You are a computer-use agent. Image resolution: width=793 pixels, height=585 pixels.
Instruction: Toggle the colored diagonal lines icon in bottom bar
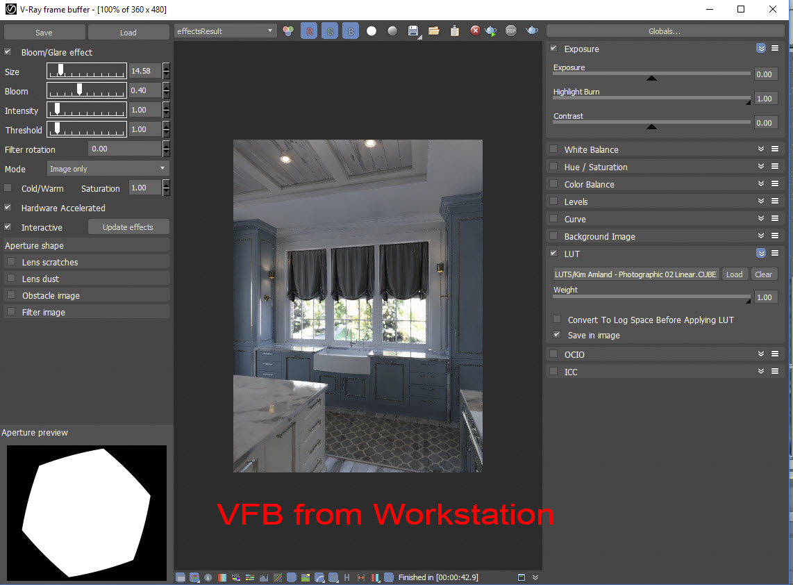(278, 577)
